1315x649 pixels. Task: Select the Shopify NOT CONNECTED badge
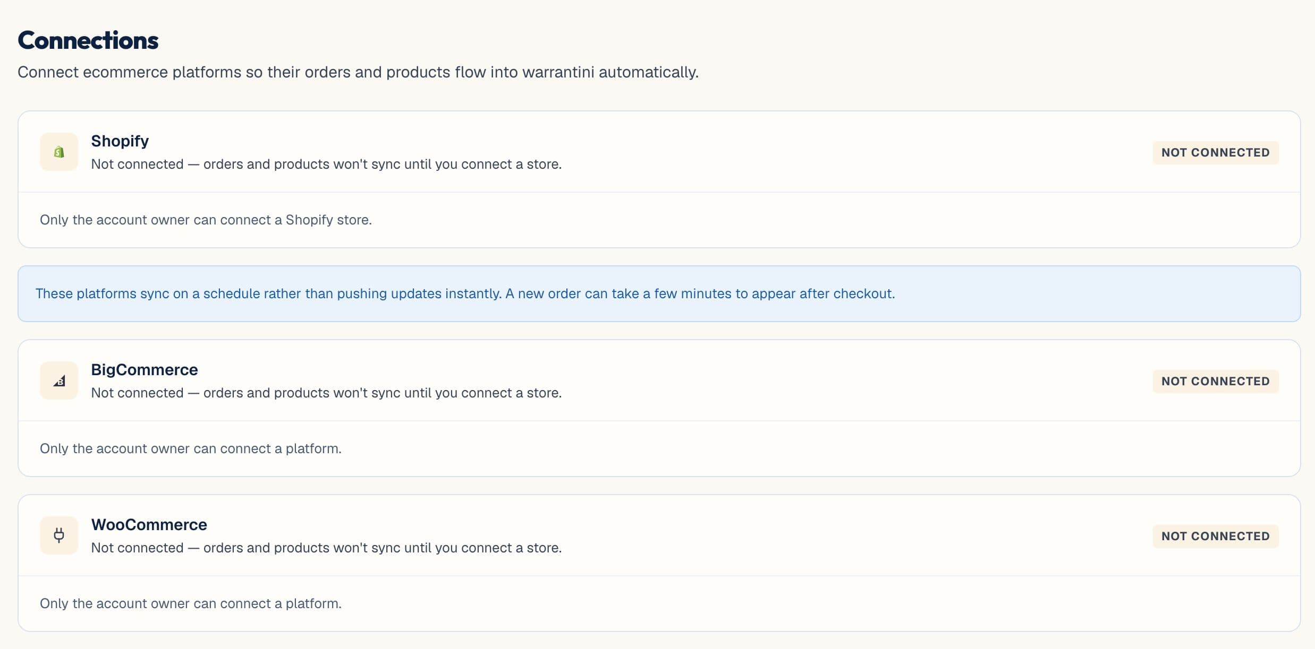(x=1215, y=152)
